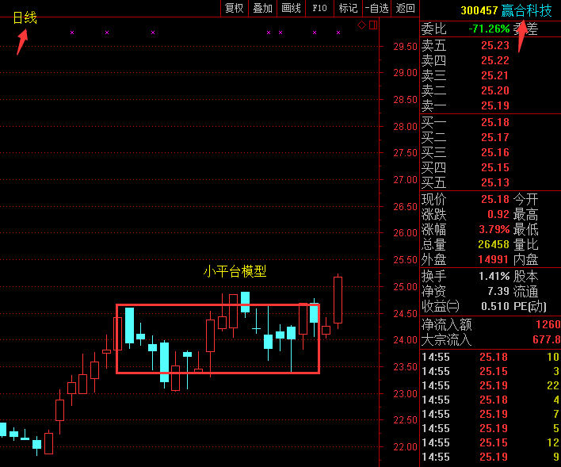Select 买三 price 25.16
This screenshot has width=561, height=467.
[x=494, y=152]
